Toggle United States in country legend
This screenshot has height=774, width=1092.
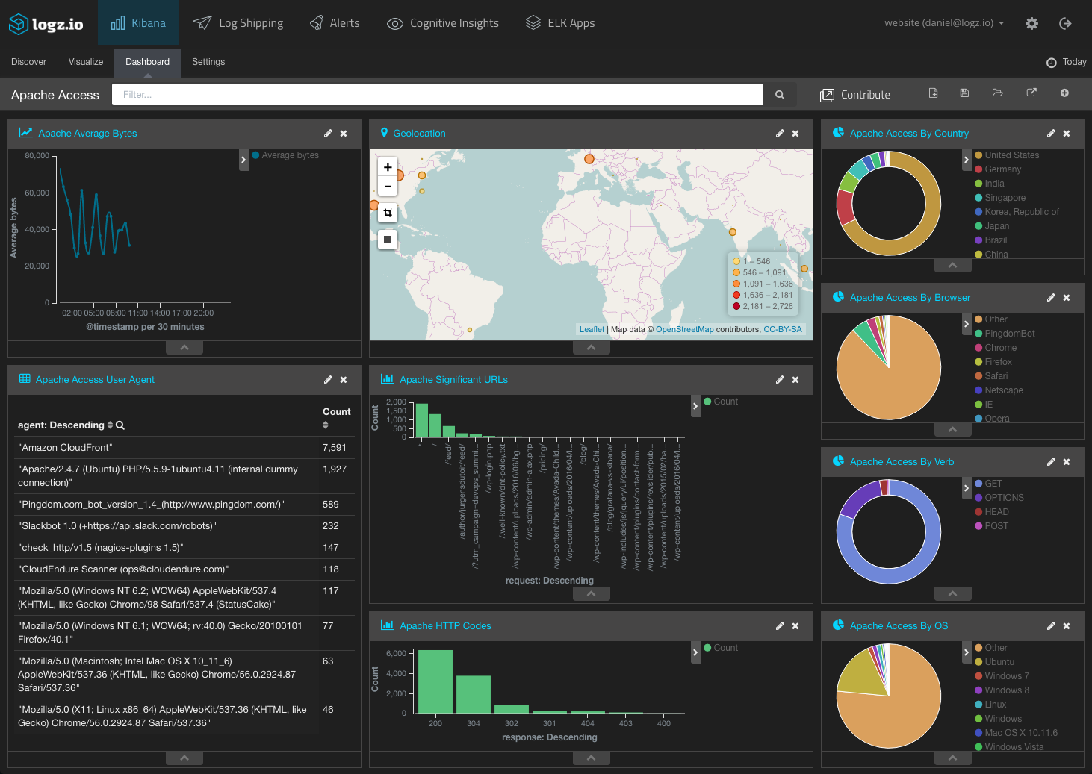coord(1007,155)
